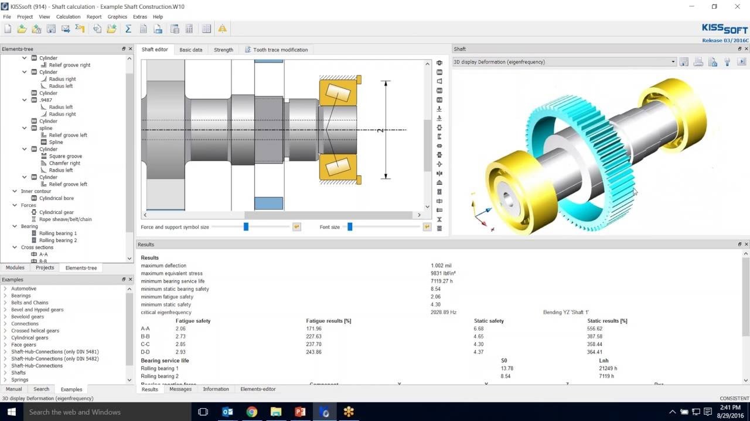Click the yellow warning triangle toolbar icon
This screenshot has height=421, width=750.
(223, 29)
